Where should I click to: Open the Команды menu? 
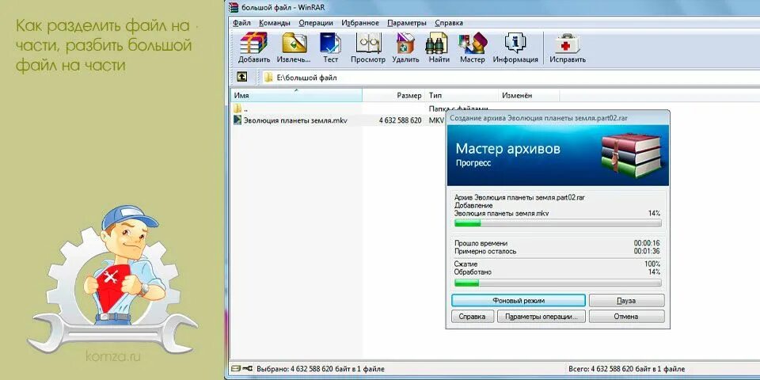(x=275, y=23)
